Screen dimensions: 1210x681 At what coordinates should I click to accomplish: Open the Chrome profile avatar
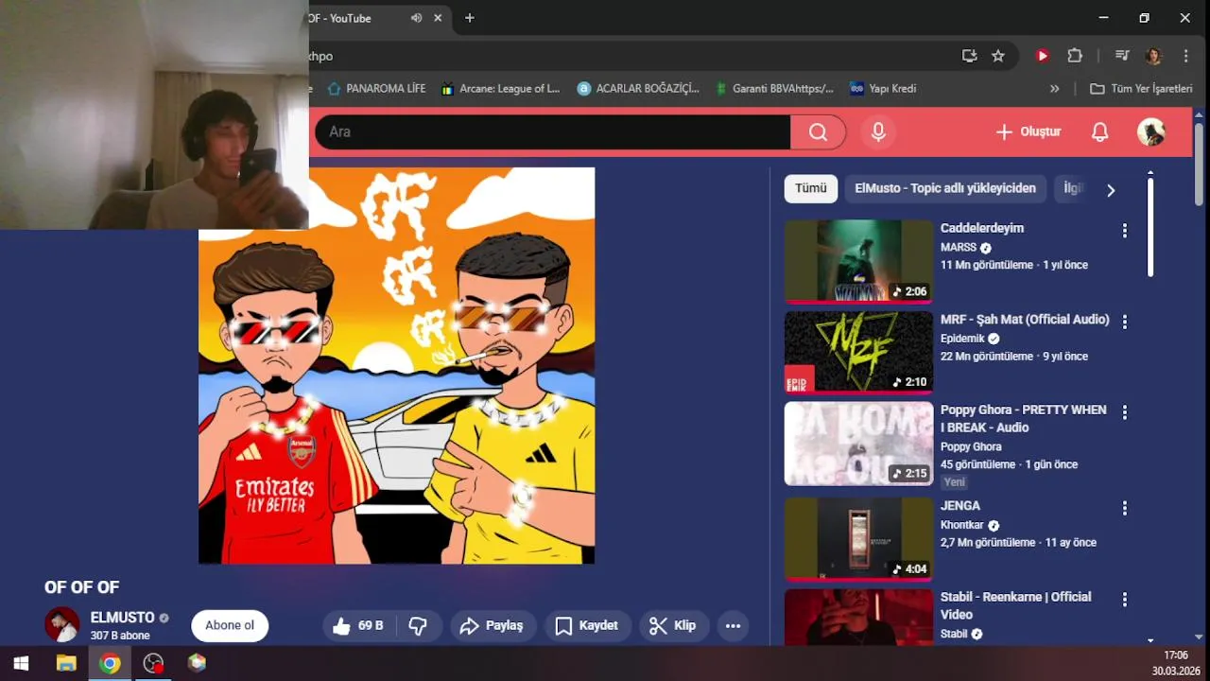point(1153,56)
